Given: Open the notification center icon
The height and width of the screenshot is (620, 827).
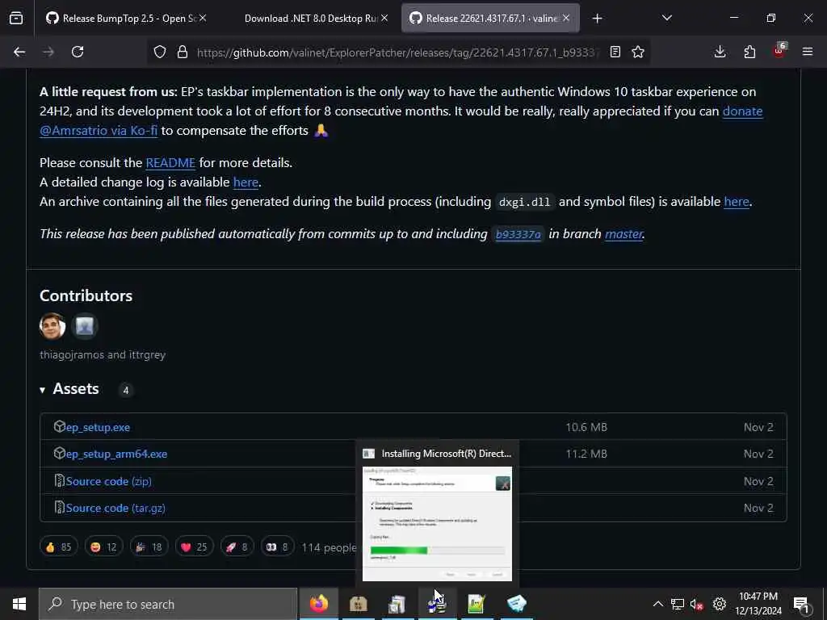Looking at the screenshot, I should (801, 604).
